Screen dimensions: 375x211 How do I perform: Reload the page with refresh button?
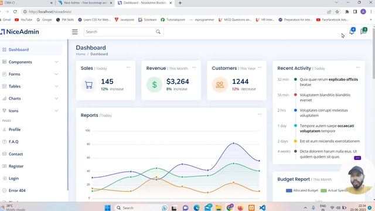click(x=15, y=12)
